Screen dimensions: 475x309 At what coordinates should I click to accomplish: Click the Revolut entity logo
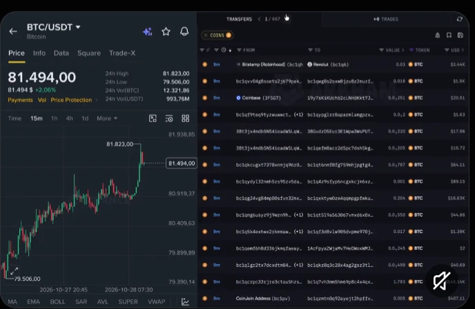tap(309, 64)
